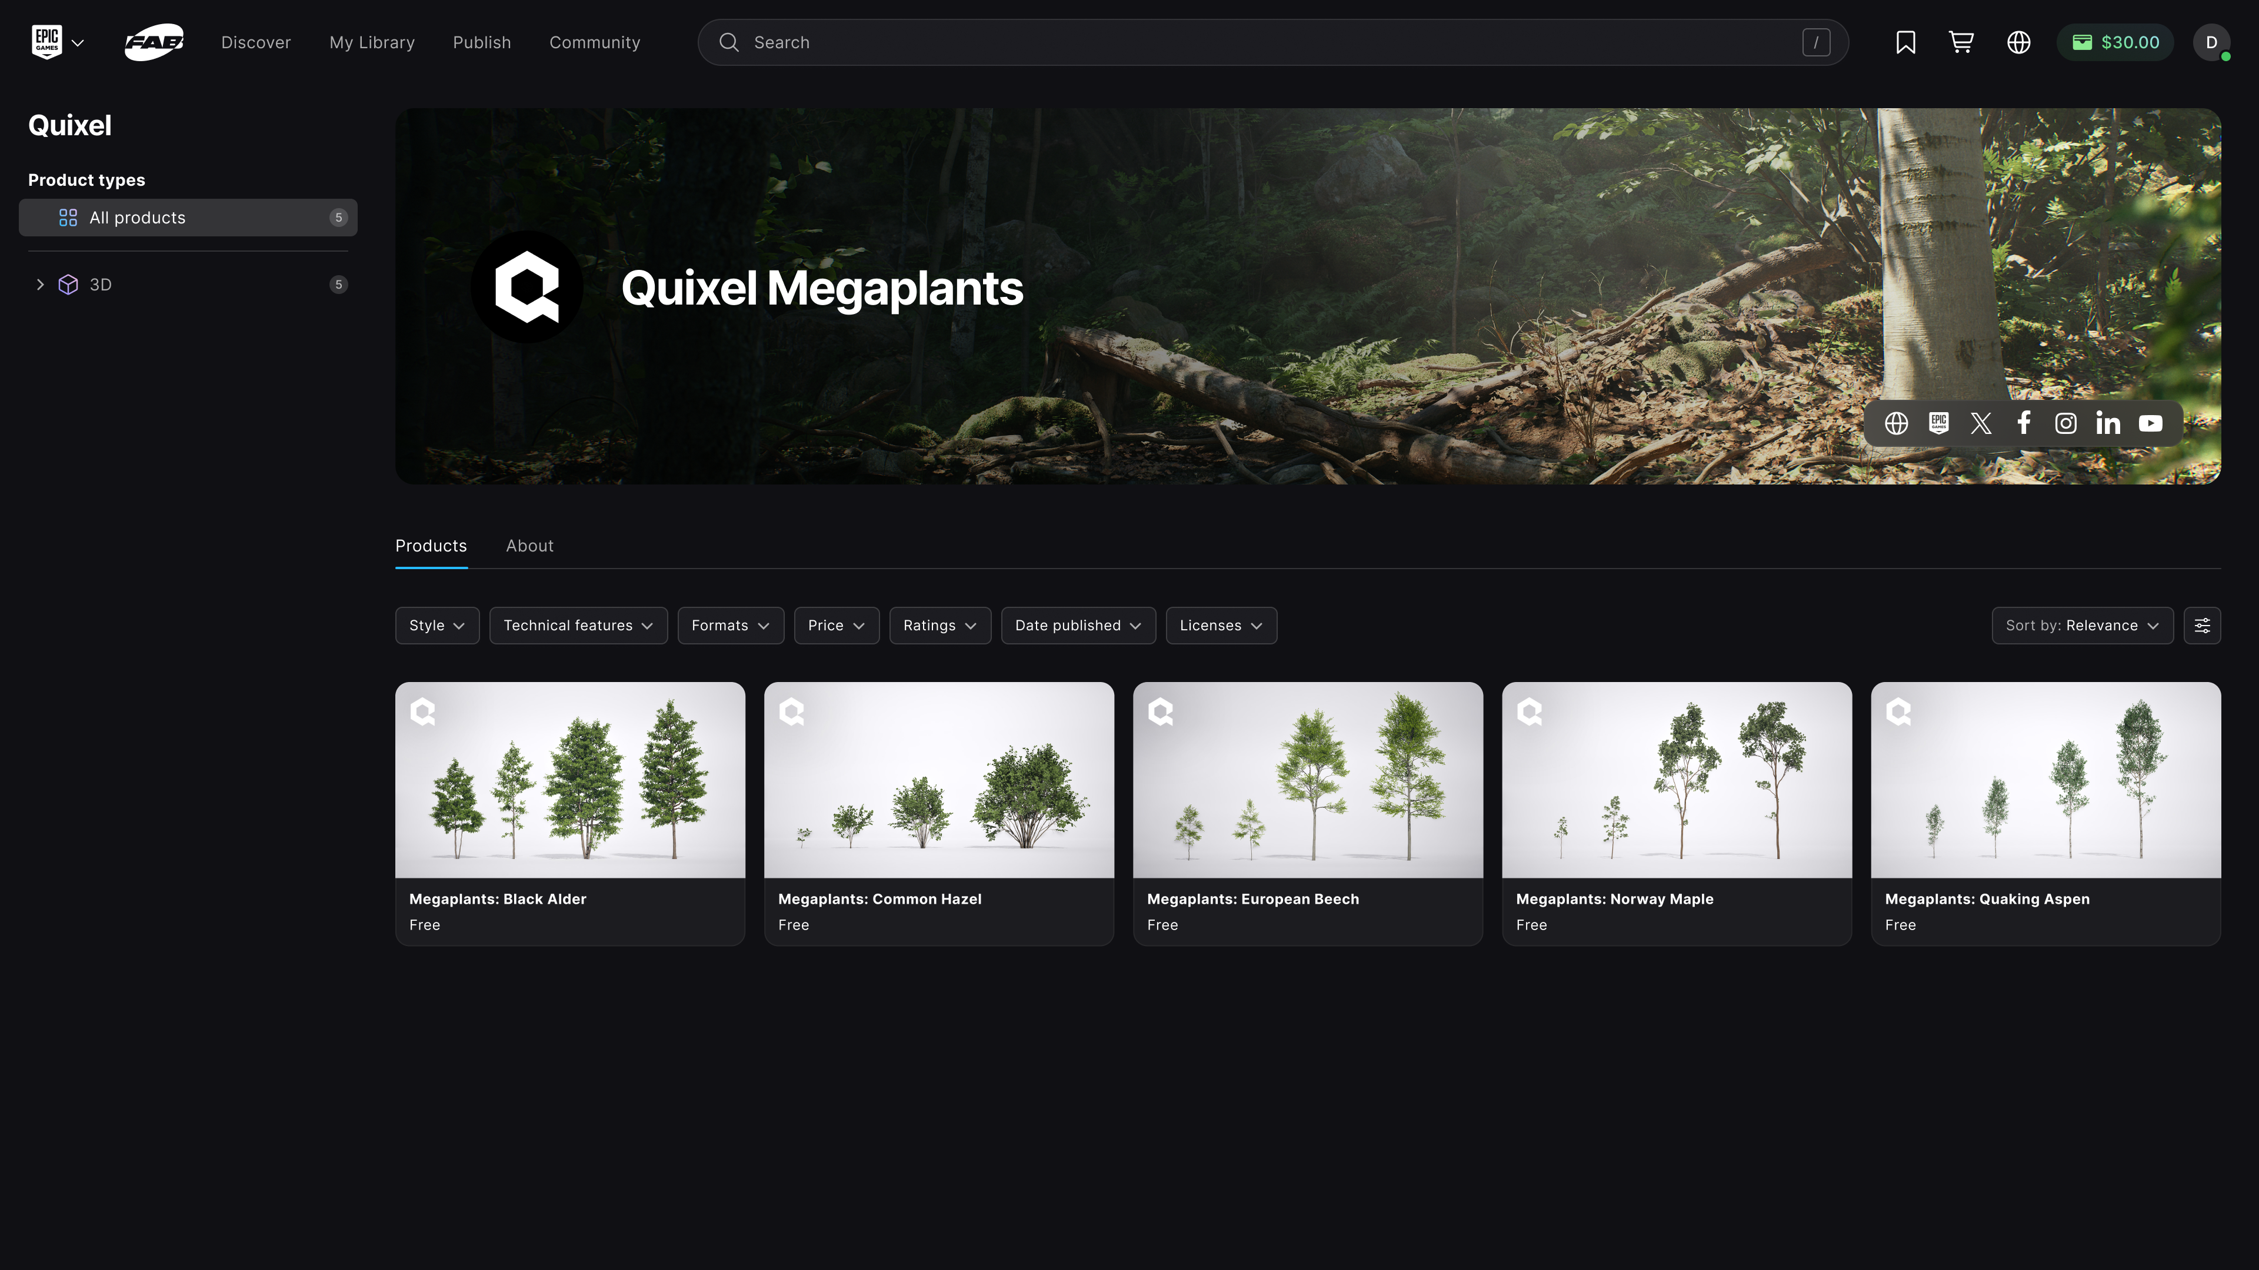Open the Date published filter
This screenshot has height=1270, width=2259.
[x=1078, y=625]
